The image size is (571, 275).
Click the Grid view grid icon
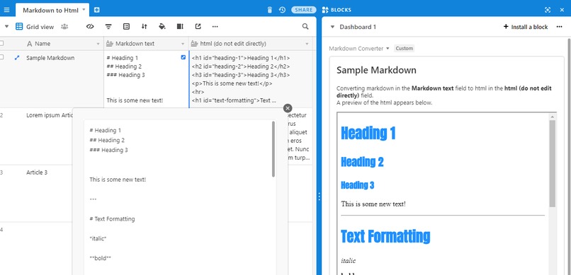point(19,27)
